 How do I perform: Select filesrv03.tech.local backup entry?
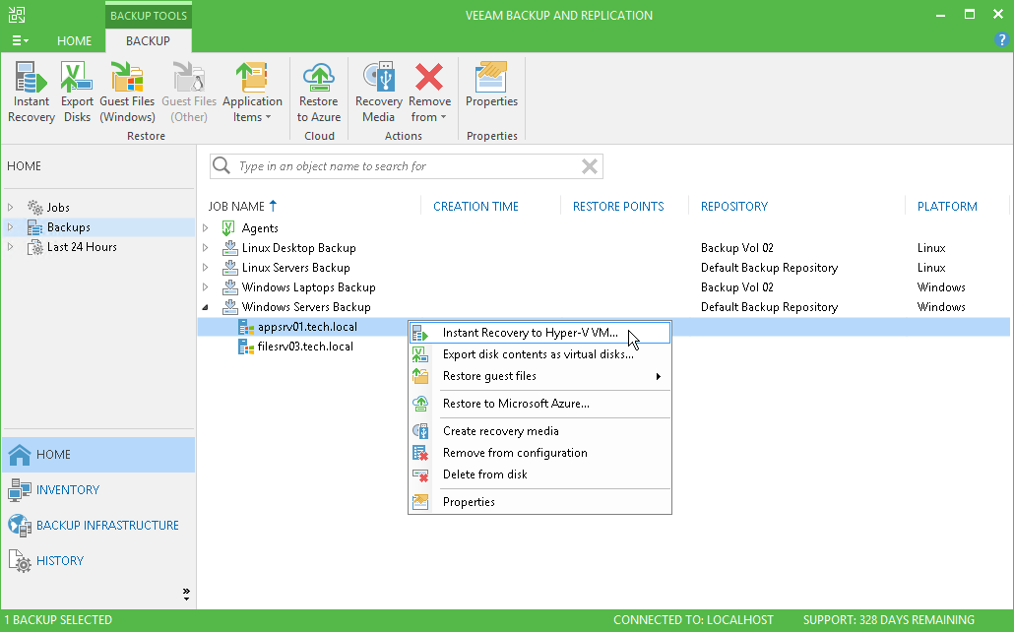click(x=305, y=347)
